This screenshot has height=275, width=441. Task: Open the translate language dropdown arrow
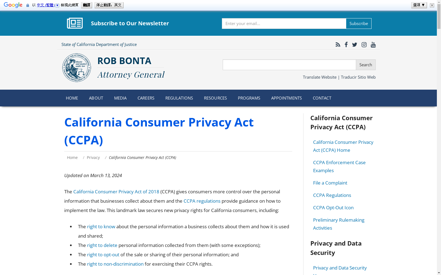pyautogui.click(x=57, y=5)
